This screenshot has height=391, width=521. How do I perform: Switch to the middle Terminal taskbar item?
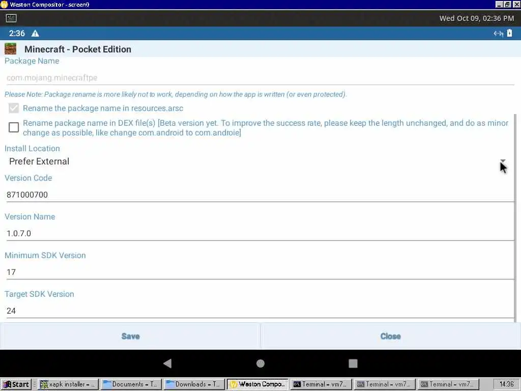coord(385,384)
